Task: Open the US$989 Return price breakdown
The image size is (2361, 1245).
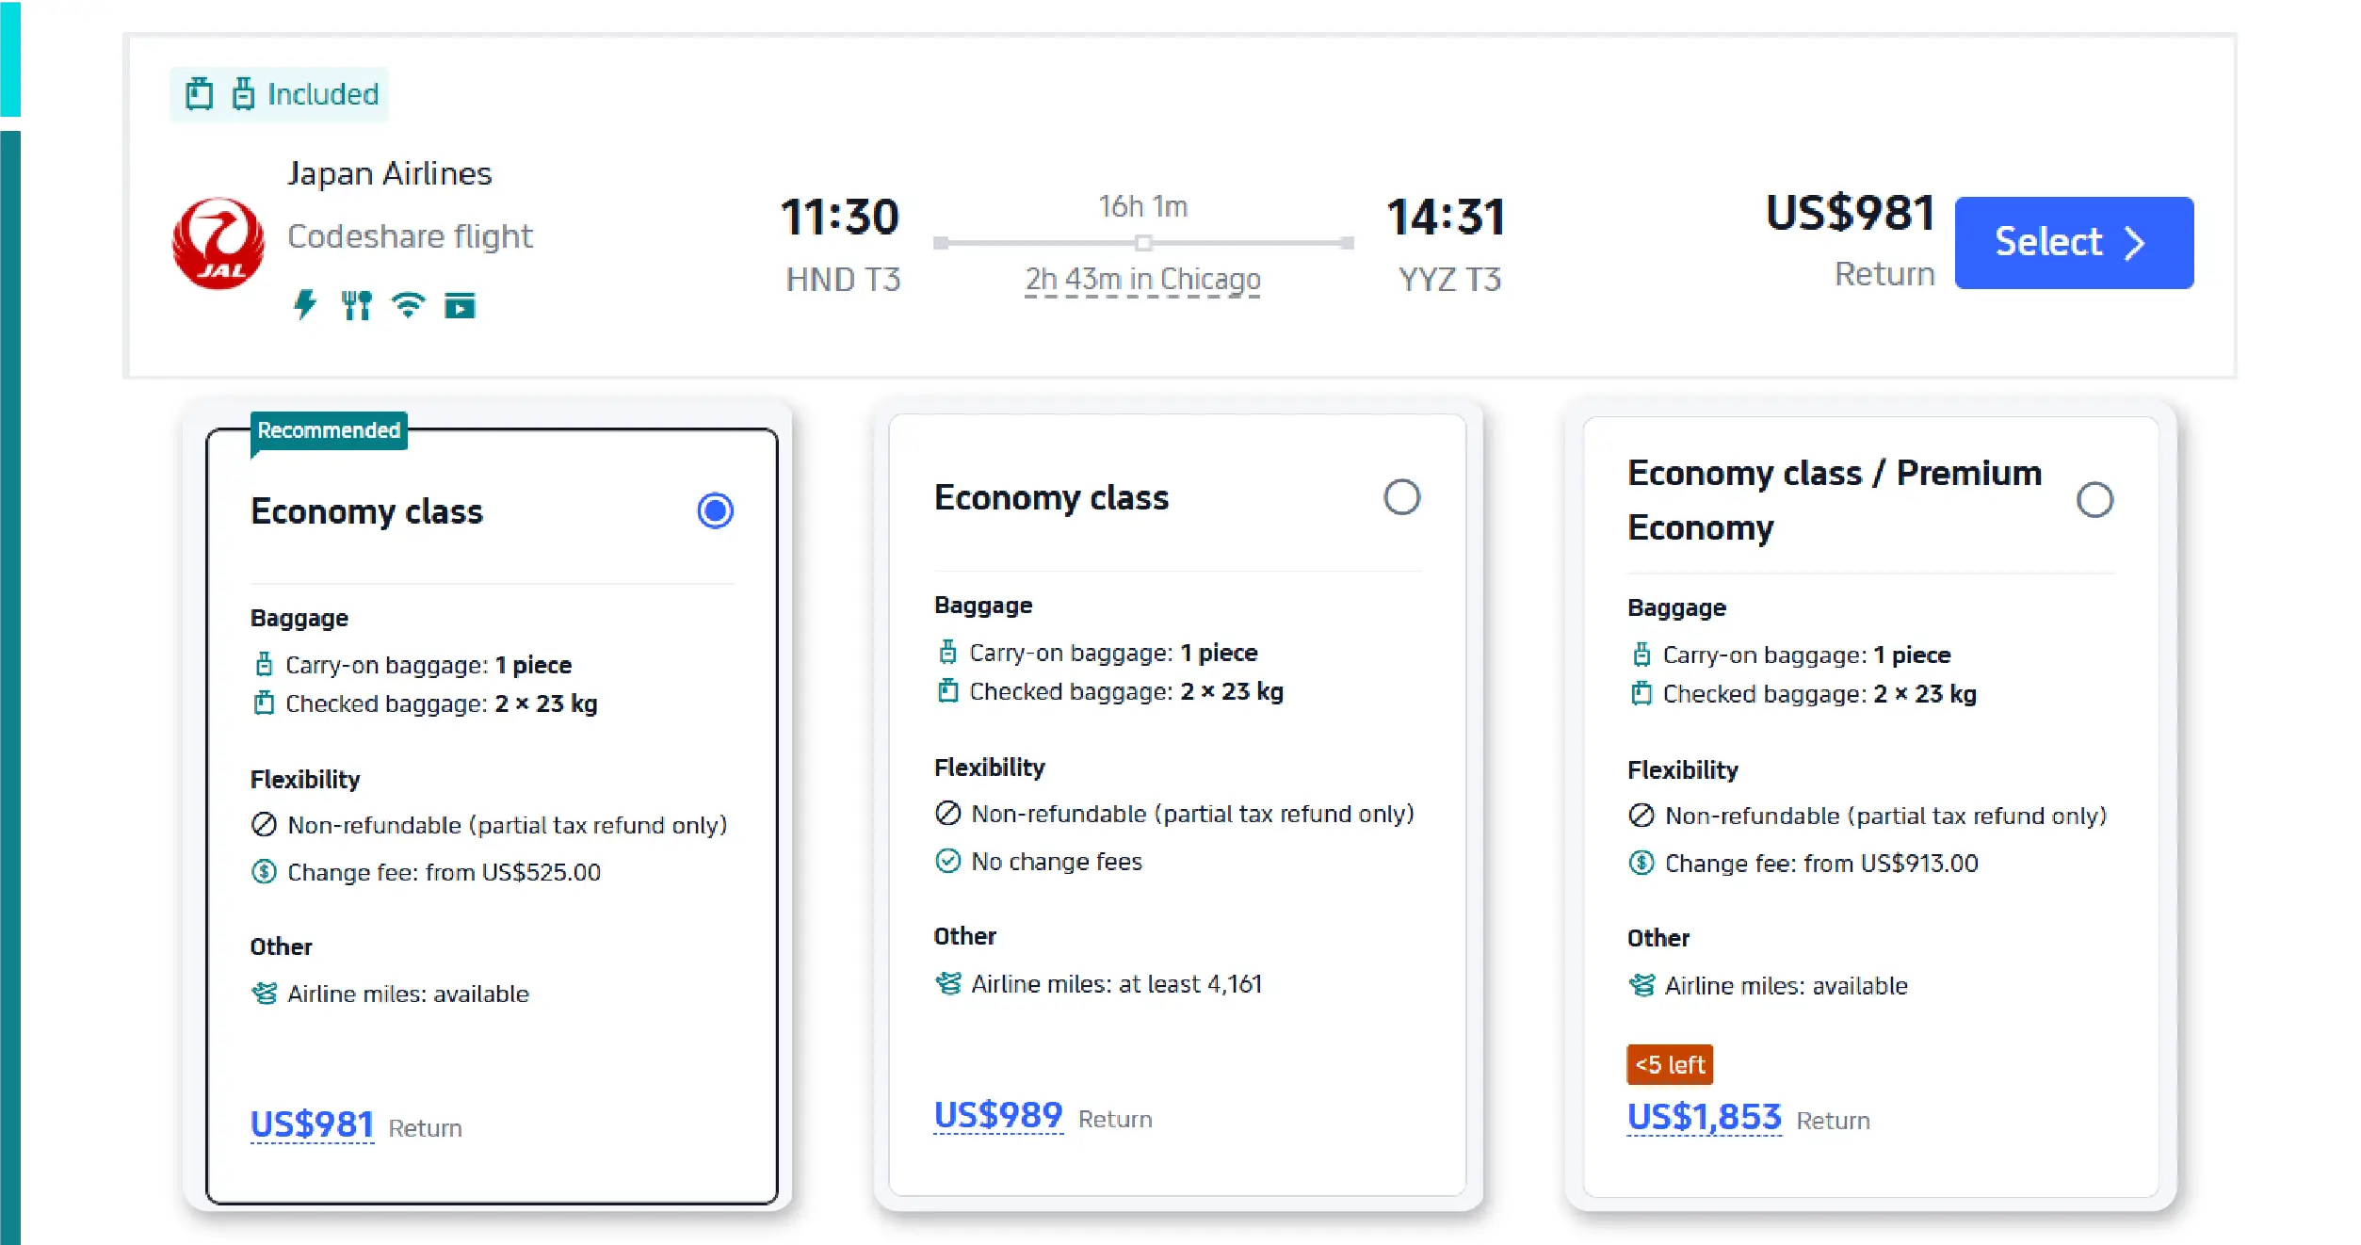Action: [x=998, y=1116]
